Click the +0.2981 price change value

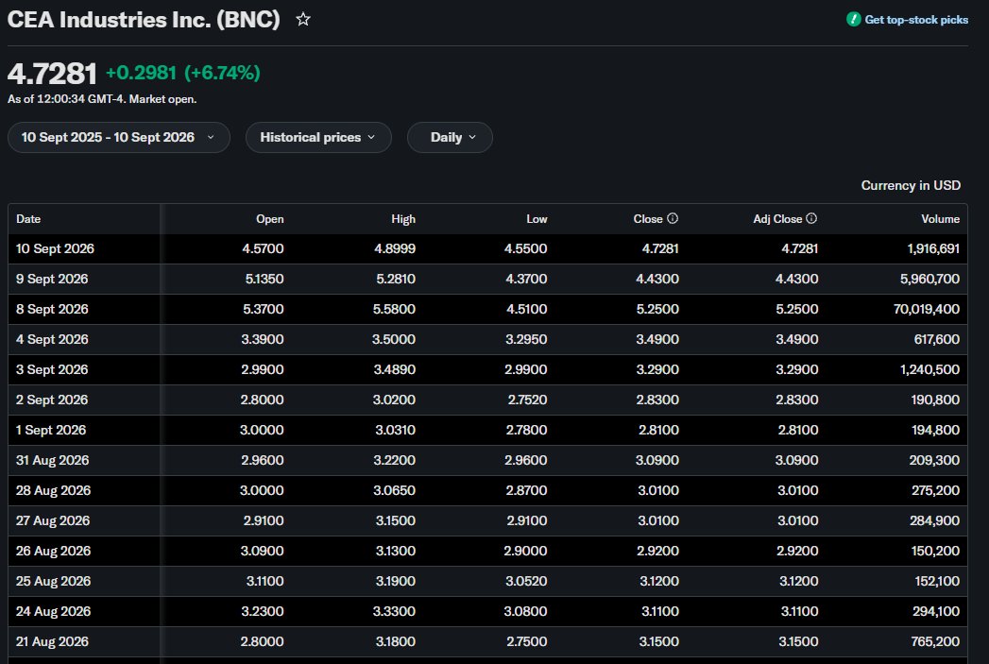point(141,73)
